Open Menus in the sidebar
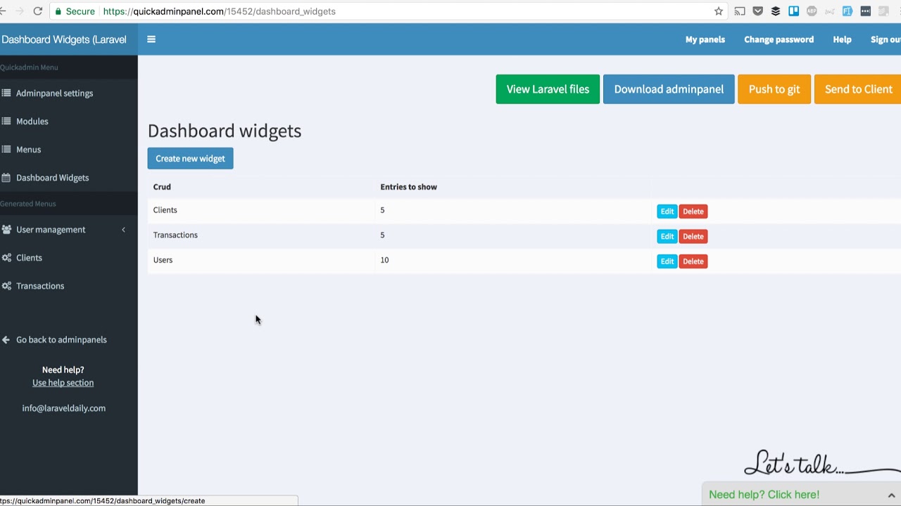901x506 pixels. click(29, 149)
